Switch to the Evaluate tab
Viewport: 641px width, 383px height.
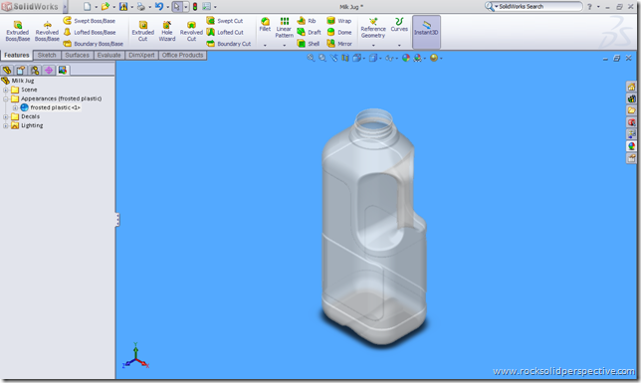[x=108, y=55]
